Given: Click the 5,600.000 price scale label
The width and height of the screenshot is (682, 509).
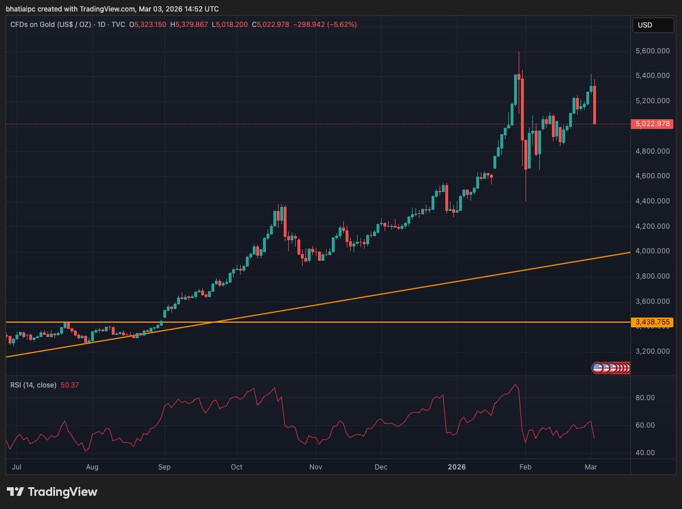Looking at the screenshot, I should tap(652, 51).
